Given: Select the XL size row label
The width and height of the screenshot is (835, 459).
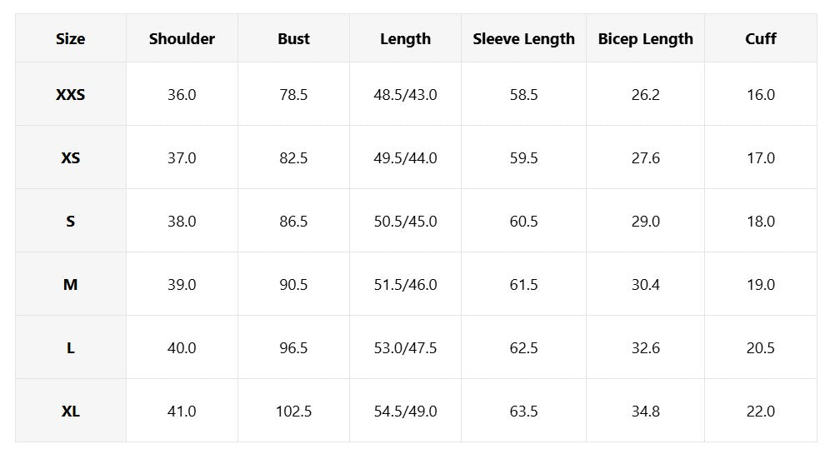Looking at the screenshot, I should coord(71,412).
